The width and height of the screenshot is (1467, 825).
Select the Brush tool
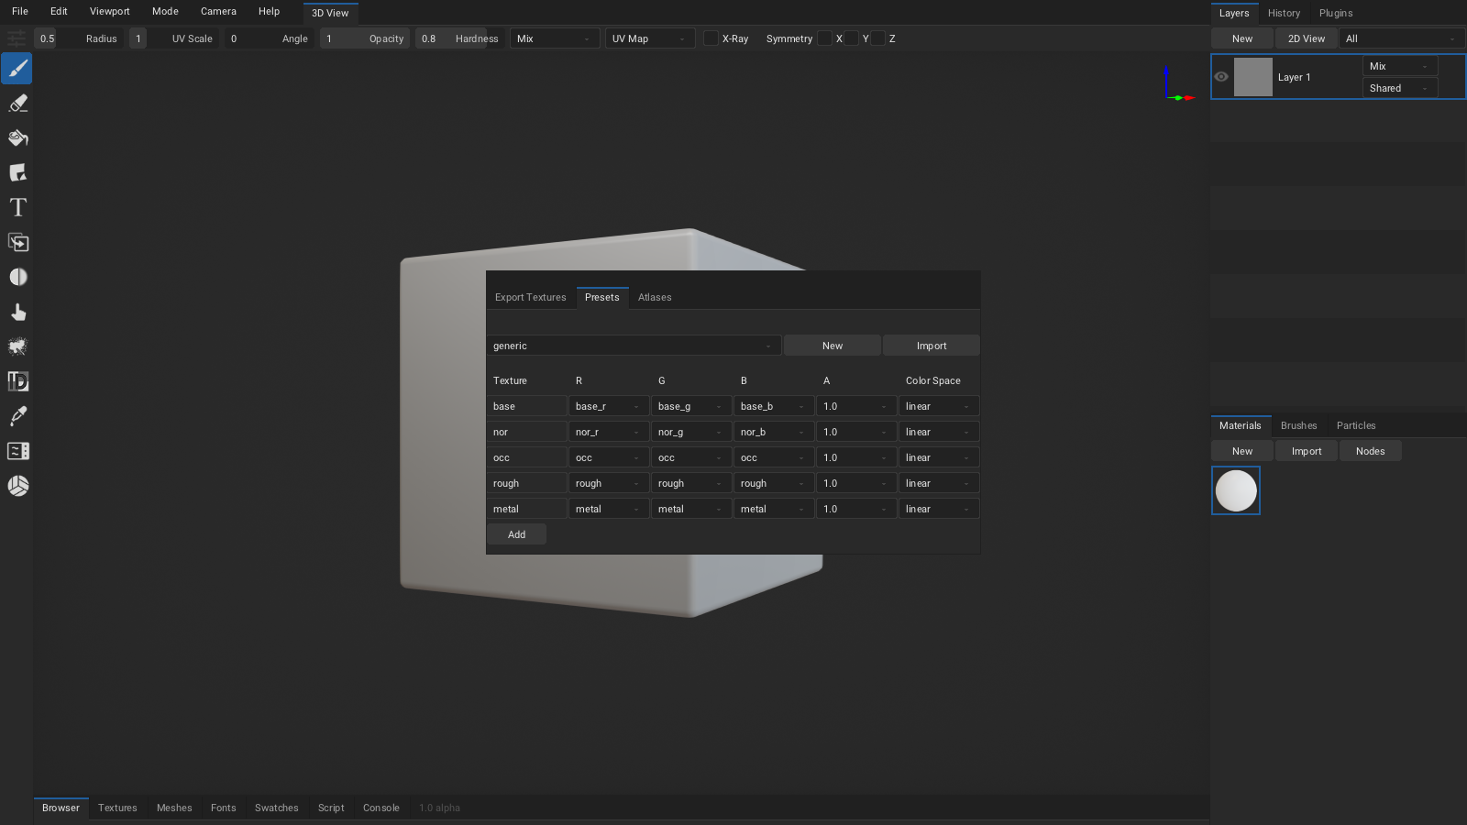point(17,69)
